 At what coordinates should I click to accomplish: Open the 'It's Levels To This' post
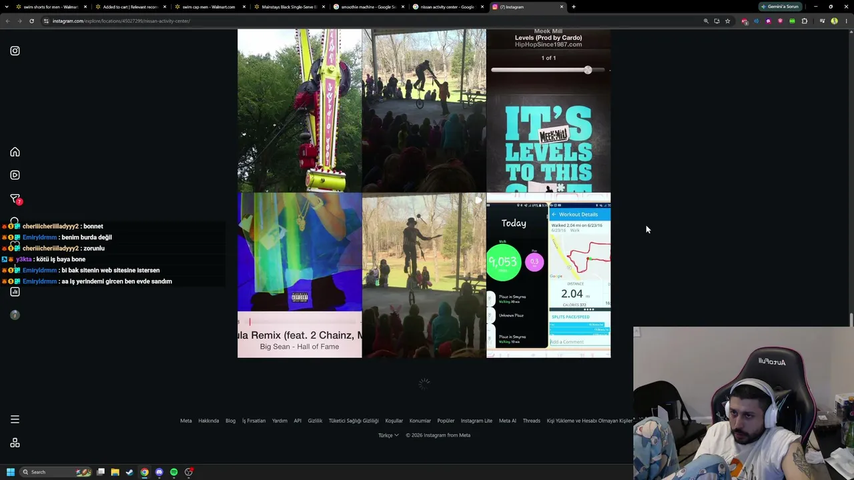pyautogui.click(x=548, y=111)
